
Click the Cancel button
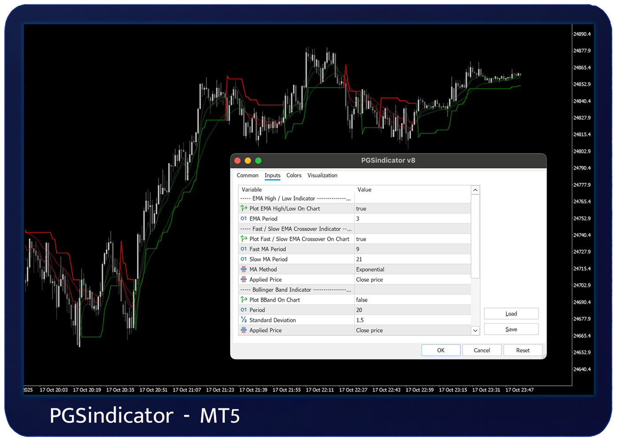[x=482, y=350]
